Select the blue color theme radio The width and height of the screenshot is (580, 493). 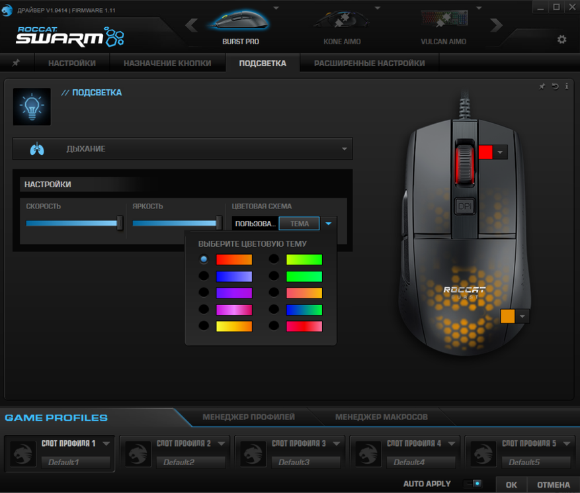(x=204, y=276)
